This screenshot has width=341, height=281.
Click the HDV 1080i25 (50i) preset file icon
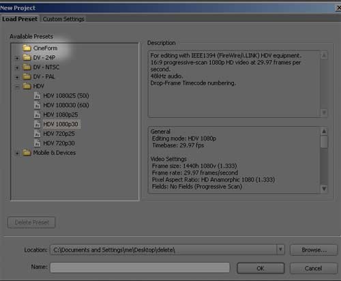click(37, 95)
